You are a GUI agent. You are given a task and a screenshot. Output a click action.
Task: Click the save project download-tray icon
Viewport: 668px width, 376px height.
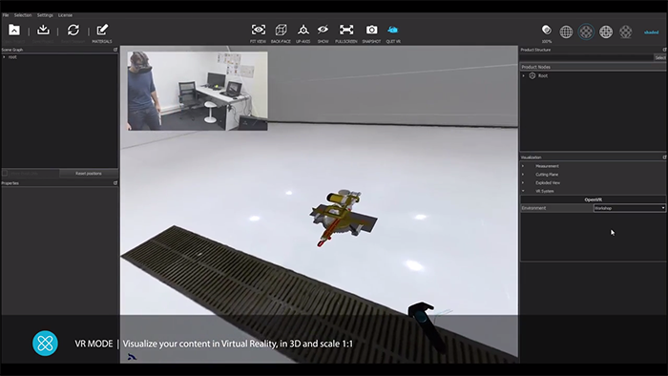[43, 30]
